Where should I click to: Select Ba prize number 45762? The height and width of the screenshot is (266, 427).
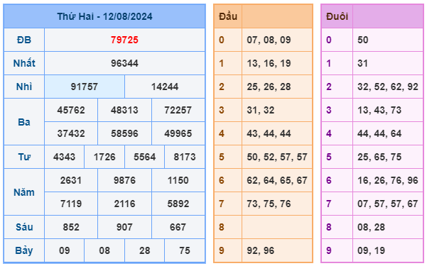click(x=71, y=110)
